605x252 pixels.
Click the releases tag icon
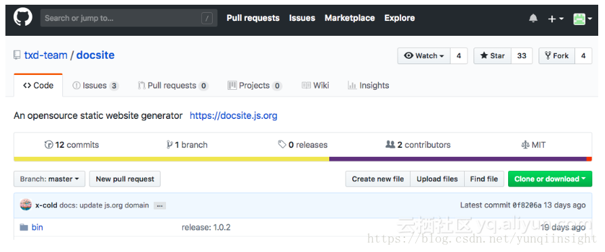[x=282, y=145]
